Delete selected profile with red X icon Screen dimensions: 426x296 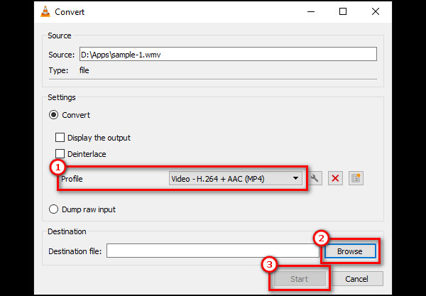pyautogui.click(x=336, y=179)
